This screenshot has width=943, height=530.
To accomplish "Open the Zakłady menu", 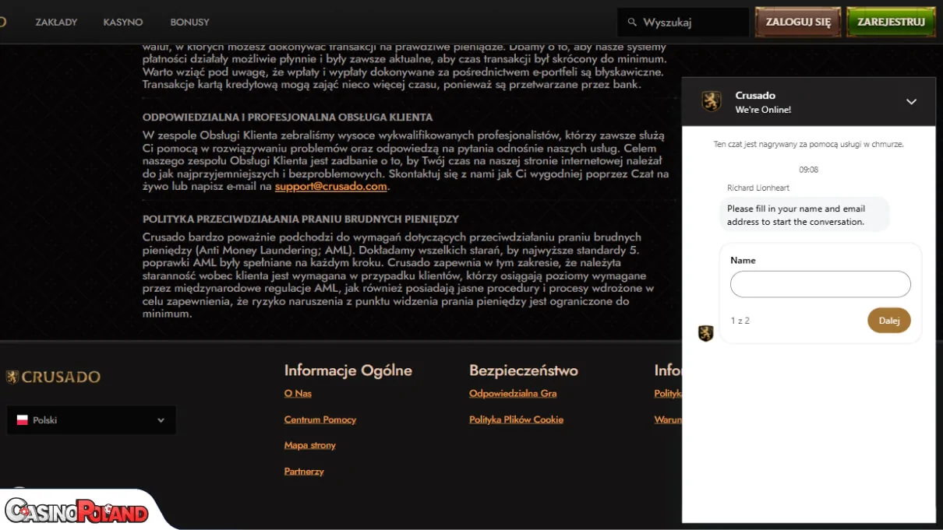I will click(x=56, y=23).
